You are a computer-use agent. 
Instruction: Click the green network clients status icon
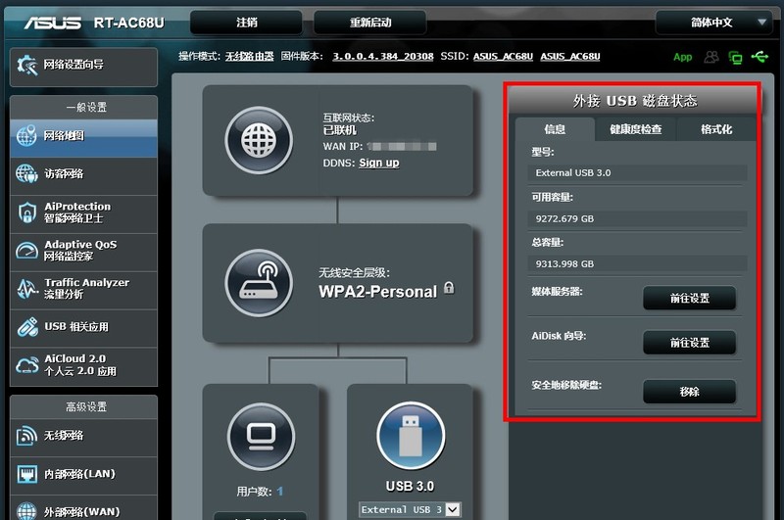point(736,58)
